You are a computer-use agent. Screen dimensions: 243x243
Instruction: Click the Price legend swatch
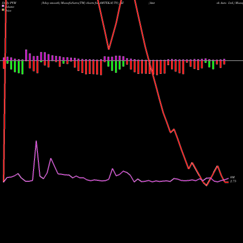coord(3,10)
